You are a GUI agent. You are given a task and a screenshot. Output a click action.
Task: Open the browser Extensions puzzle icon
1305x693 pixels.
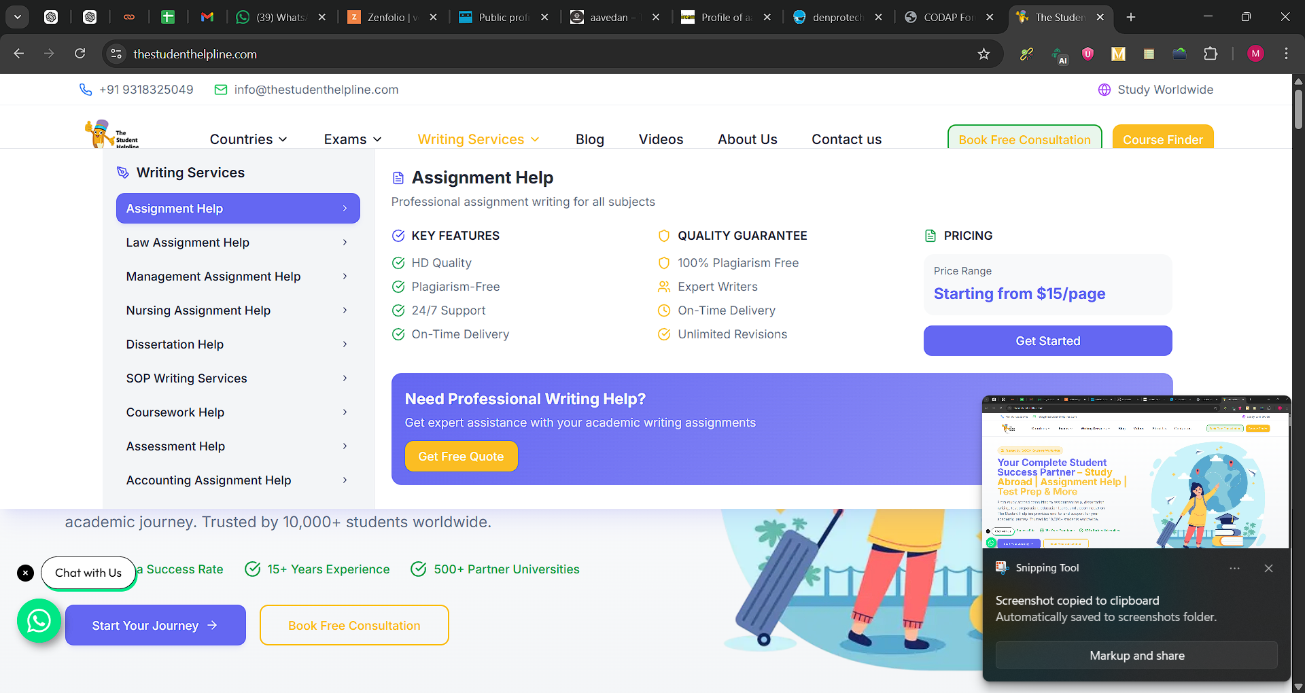pyautogui.click(x=1211, y=54)
